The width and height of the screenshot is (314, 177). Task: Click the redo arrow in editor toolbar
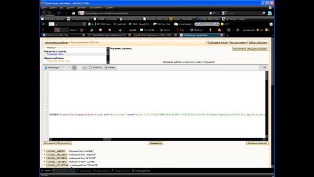pos(69,68)
